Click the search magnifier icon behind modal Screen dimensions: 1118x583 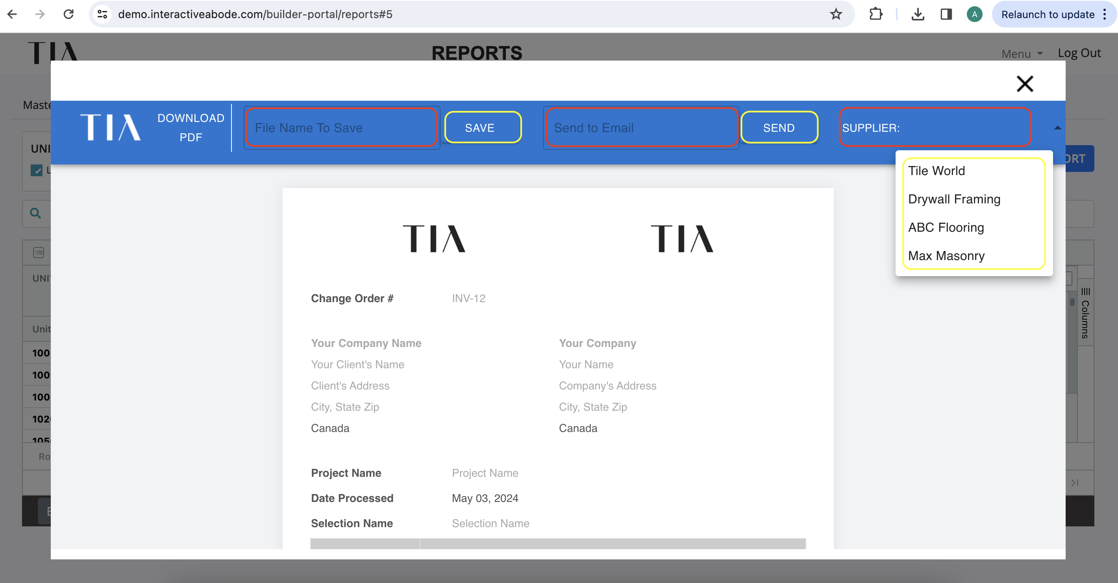pos(35,213)
